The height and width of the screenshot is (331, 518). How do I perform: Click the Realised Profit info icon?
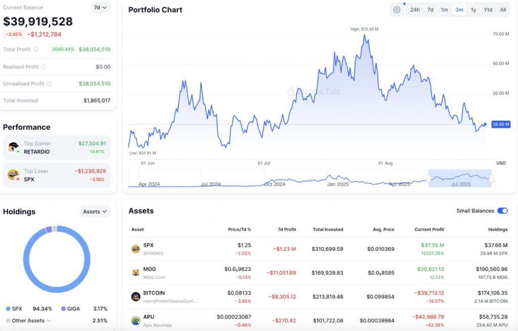(x=44, y=67)
